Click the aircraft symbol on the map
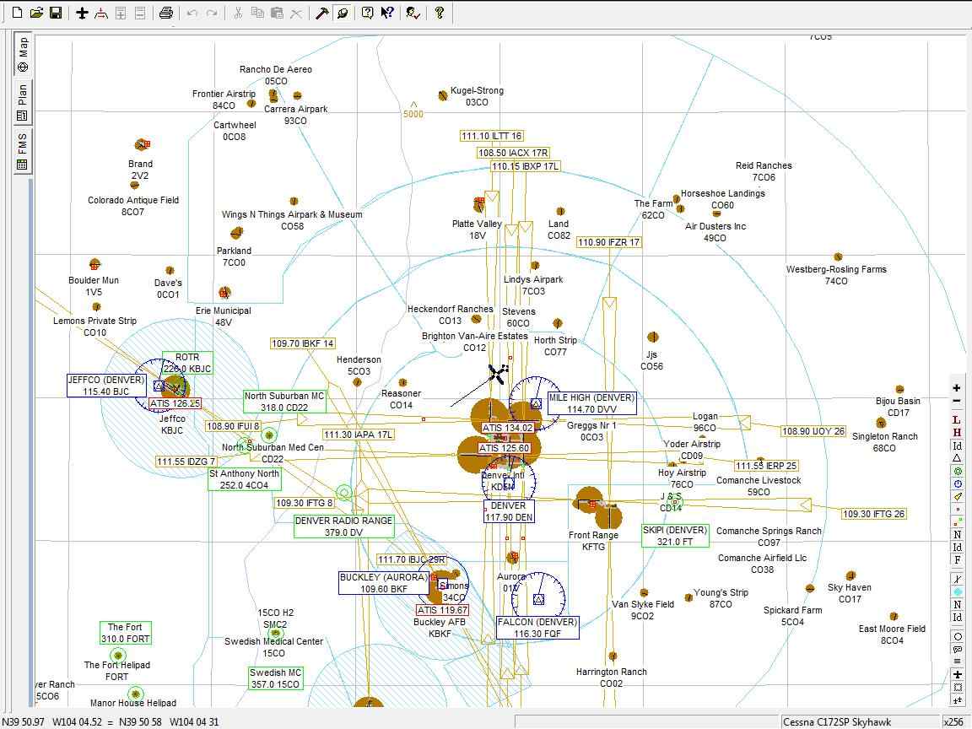Viewport: 972px width, 729px height. click(498, 373)
